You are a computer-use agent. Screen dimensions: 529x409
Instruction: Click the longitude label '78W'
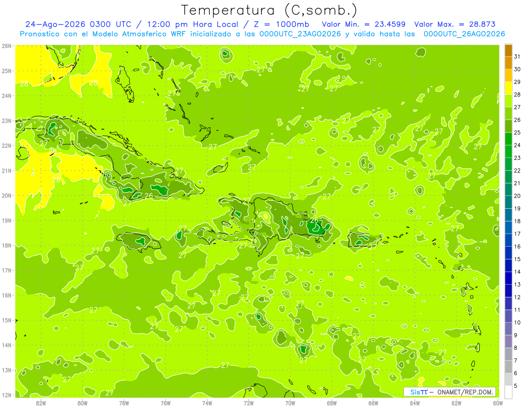point(124,403)
